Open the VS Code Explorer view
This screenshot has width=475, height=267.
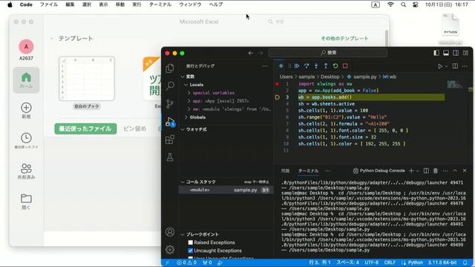click(170, 68)
